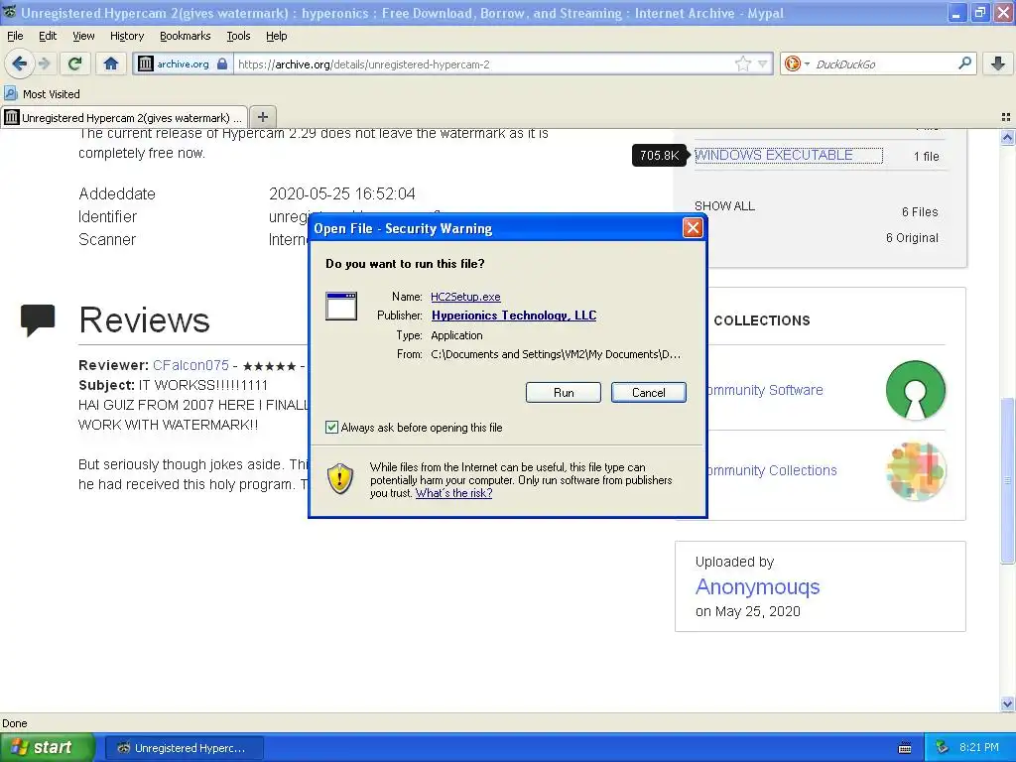1016x762 pixels.
Task: Click Run in the Security Warning dialog
Action: (564, 392)
